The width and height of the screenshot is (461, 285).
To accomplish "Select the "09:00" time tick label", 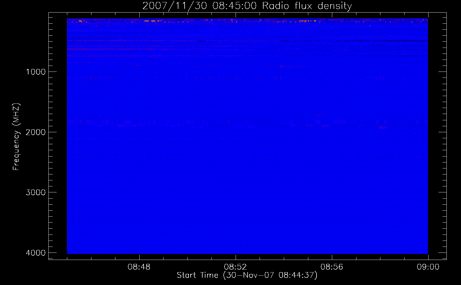I will point(428,267).
